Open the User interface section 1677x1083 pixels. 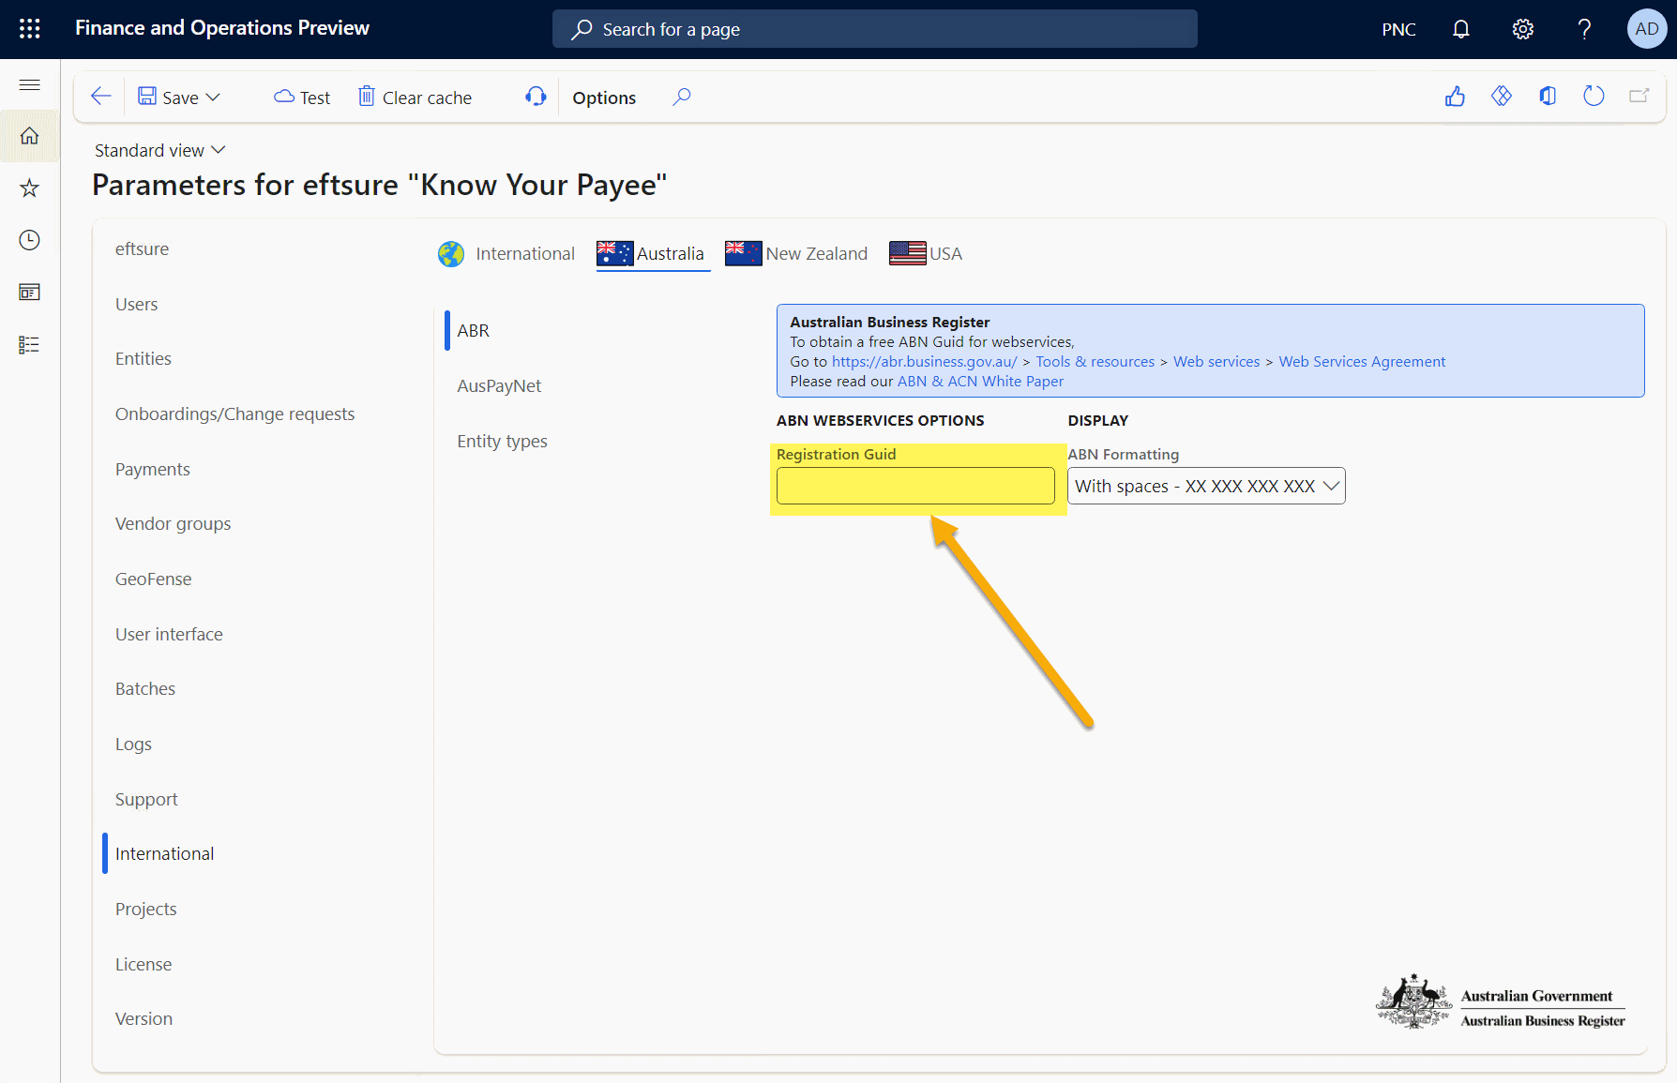click(x=169, y=635)
